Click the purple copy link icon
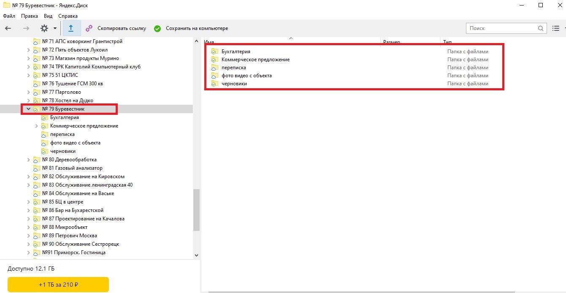 [x=89, y=28]
